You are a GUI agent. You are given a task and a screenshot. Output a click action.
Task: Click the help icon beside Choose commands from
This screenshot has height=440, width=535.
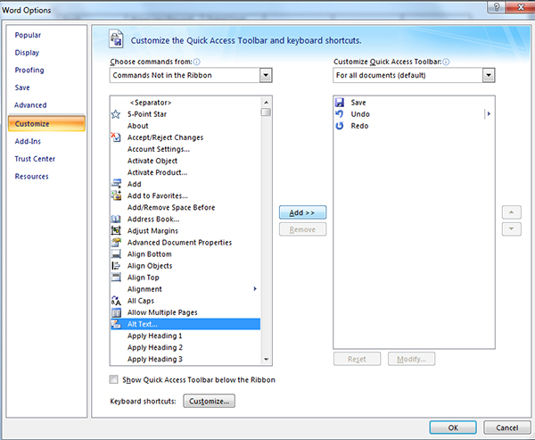pos(196,62)
